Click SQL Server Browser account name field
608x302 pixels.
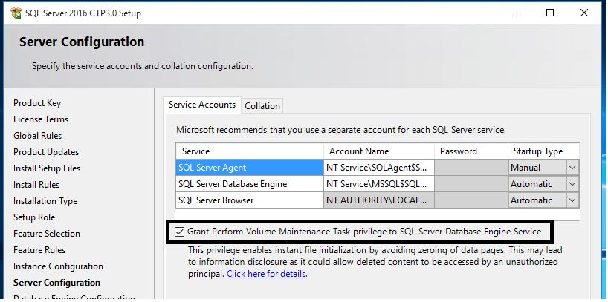coord(378,200)
